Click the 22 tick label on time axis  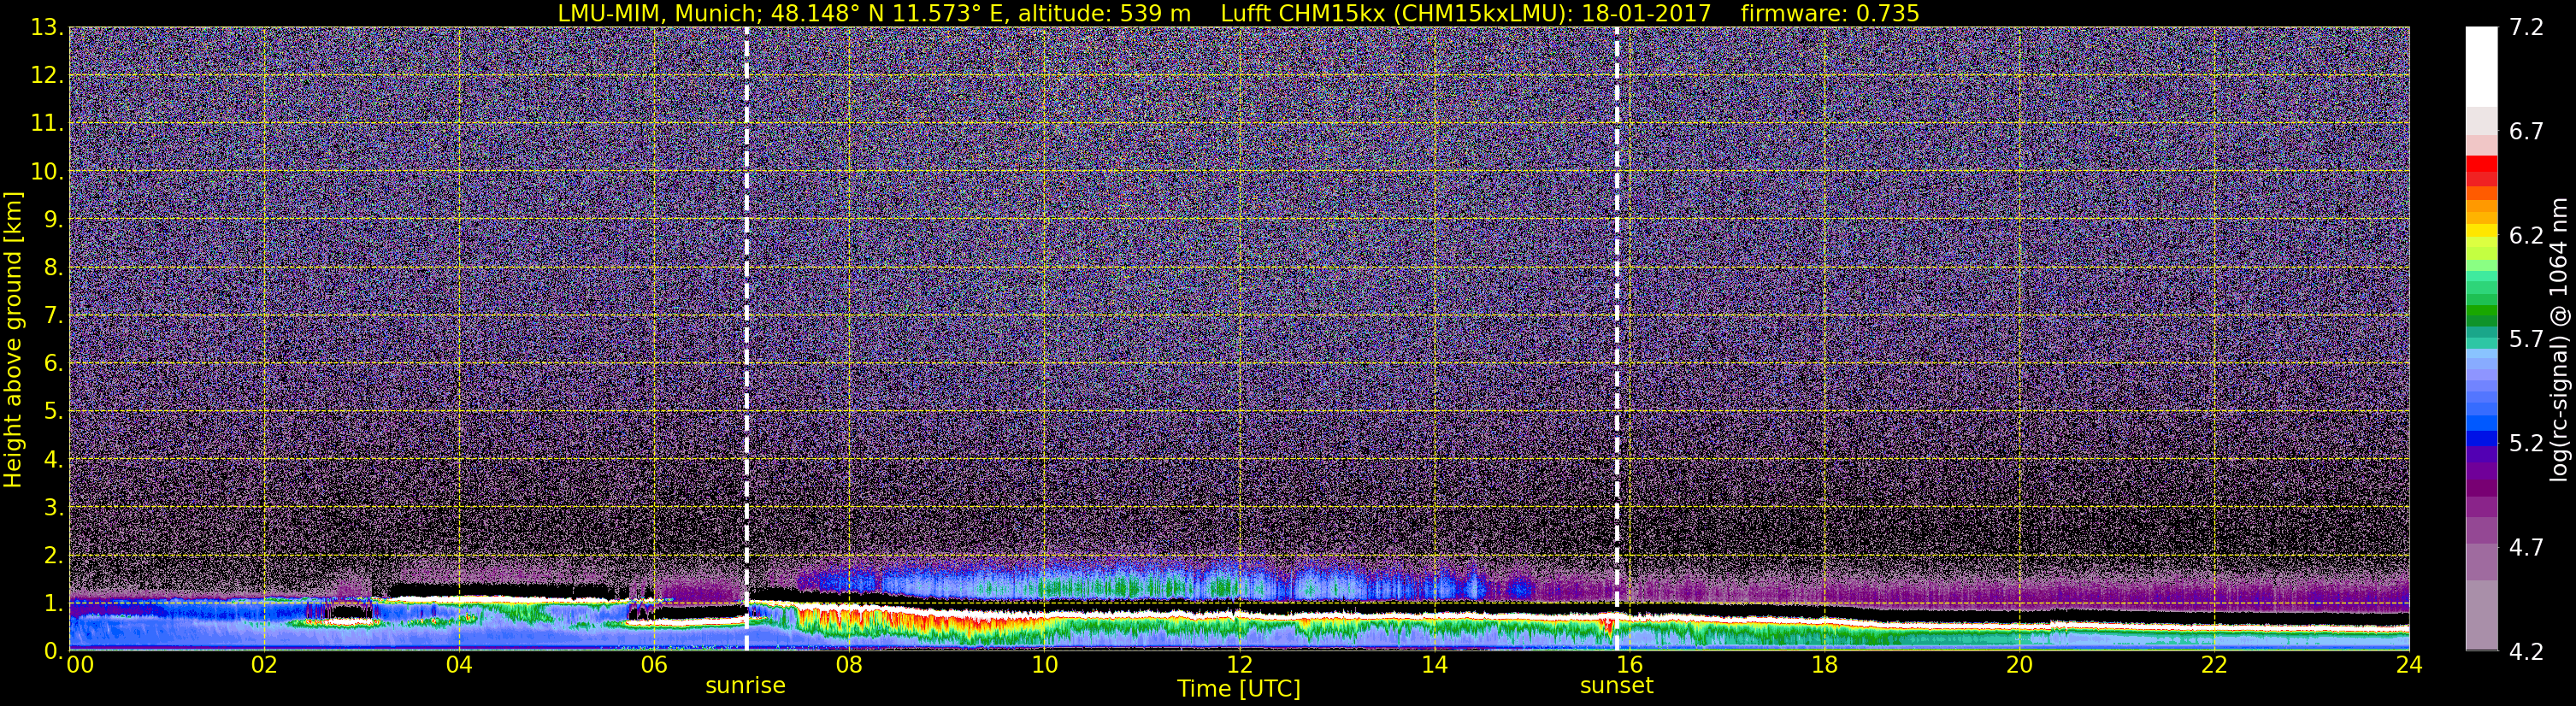pos(2214,665)
